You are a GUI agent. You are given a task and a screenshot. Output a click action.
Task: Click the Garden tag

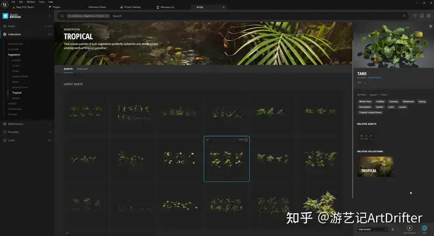coord(380,107)
